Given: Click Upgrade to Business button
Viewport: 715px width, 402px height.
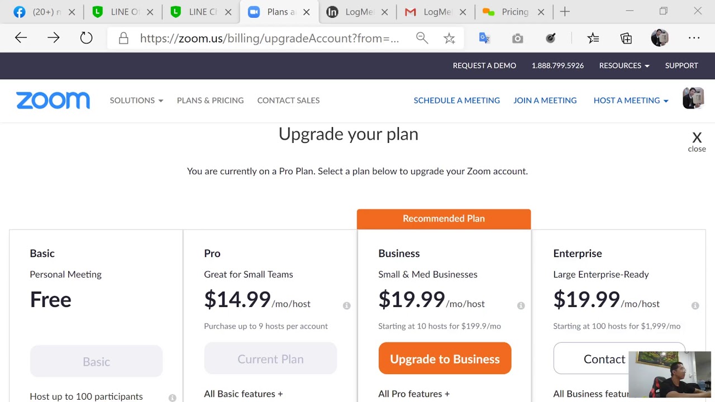Looking at the screenshot, I should coord(445,358).
